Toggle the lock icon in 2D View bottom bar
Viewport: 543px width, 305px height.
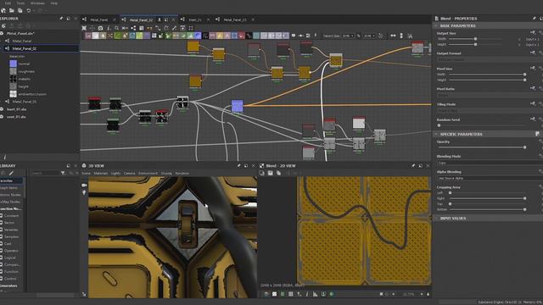click(428, 294)
